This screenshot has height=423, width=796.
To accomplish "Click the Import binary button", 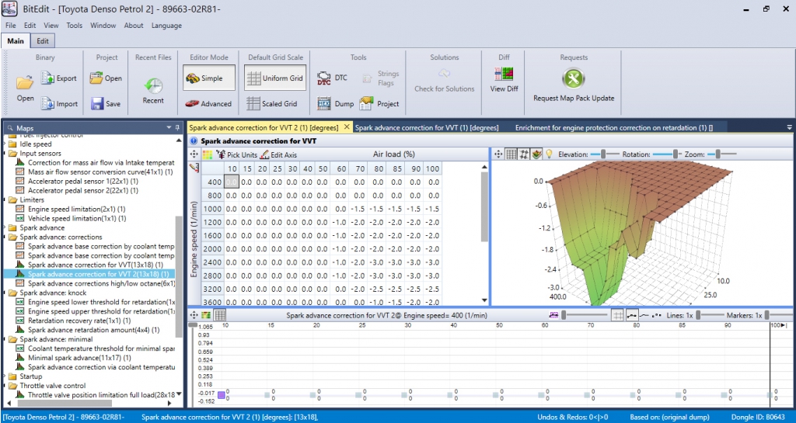I will pos(59,103).
